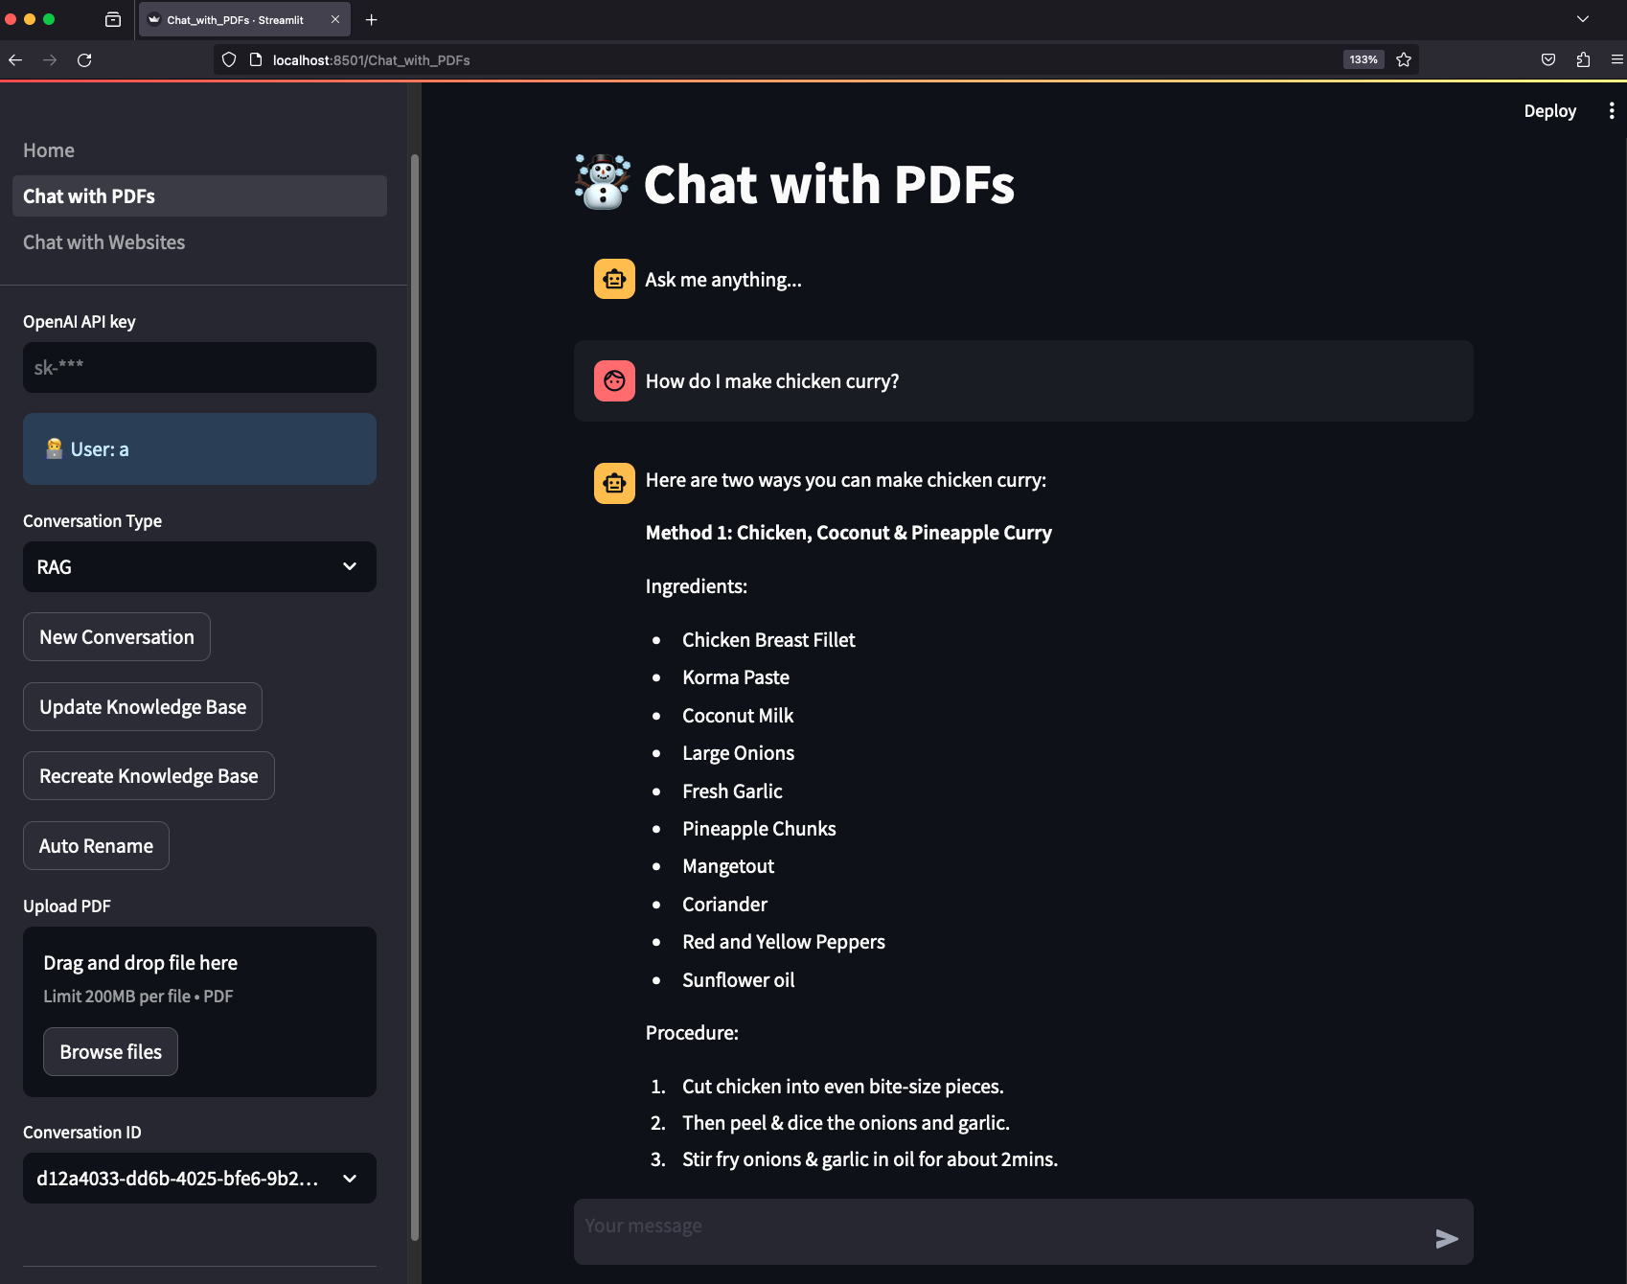Open the list all tabs chevron

1582,19
